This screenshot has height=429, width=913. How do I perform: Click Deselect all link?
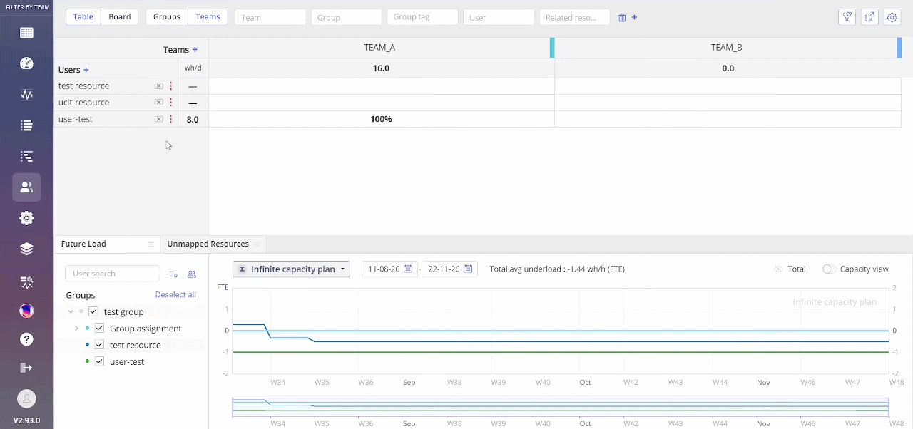coord(175,294)
